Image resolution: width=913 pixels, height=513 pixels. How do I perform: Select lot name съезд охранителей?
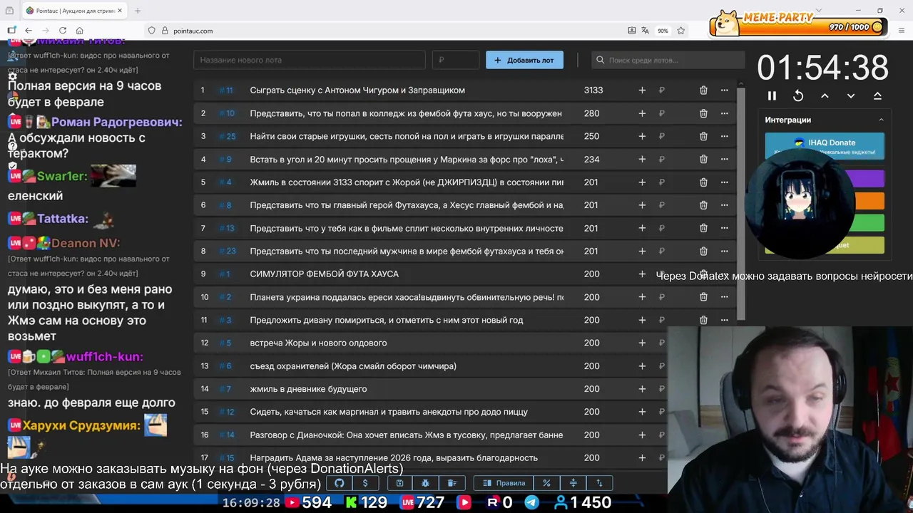pos(353,366)
